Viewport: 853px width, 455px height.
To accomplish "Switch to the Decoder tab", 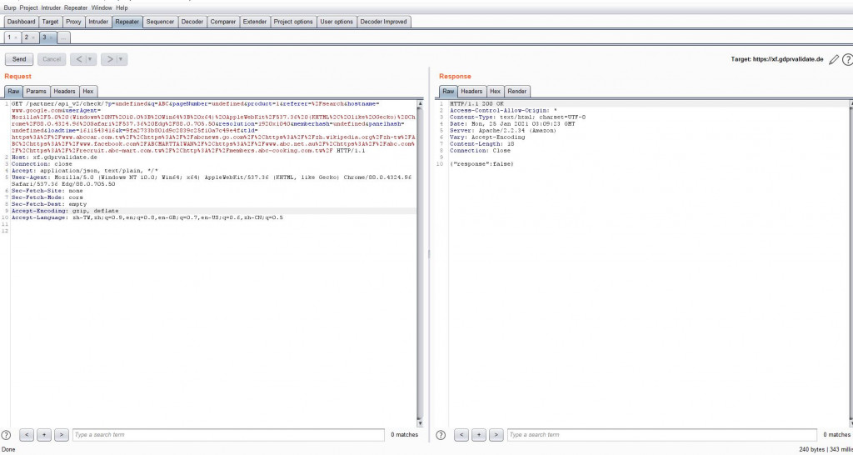I will [192, 22].
